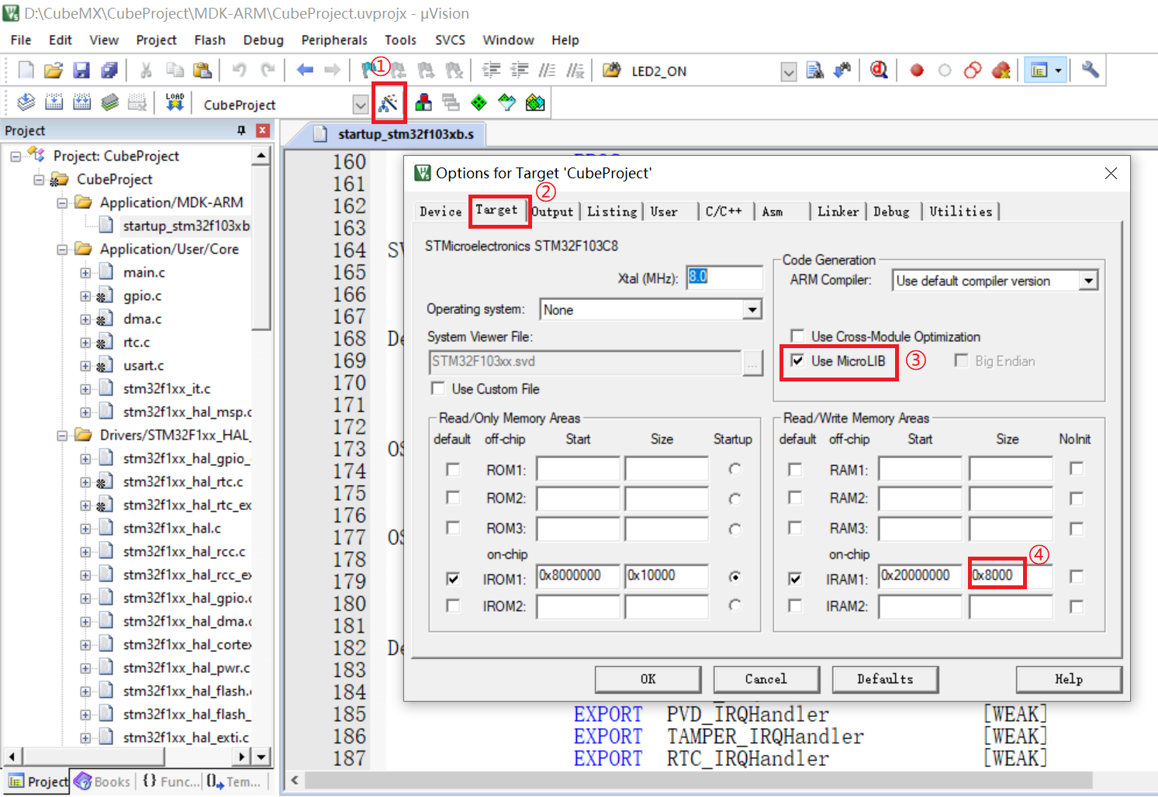
Task: Open Options for Target with the magic wand icon
Action: [x=389, y=102]
